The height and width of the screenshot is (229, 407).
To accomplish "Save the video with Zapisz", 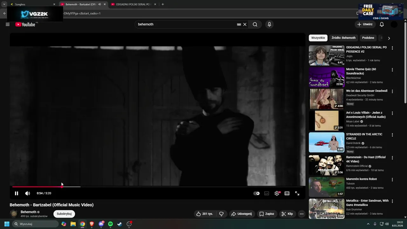I will [x=267, y=214].
